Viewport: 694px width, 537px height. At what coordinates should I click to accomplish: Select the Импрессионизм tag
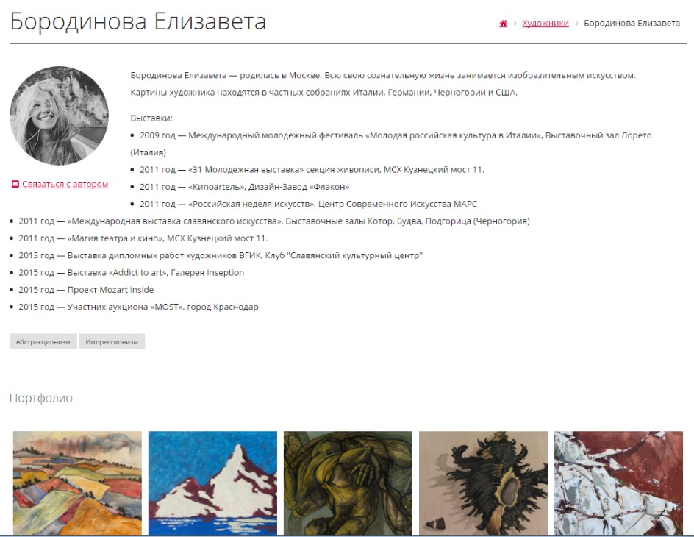[x=112, y=342]
